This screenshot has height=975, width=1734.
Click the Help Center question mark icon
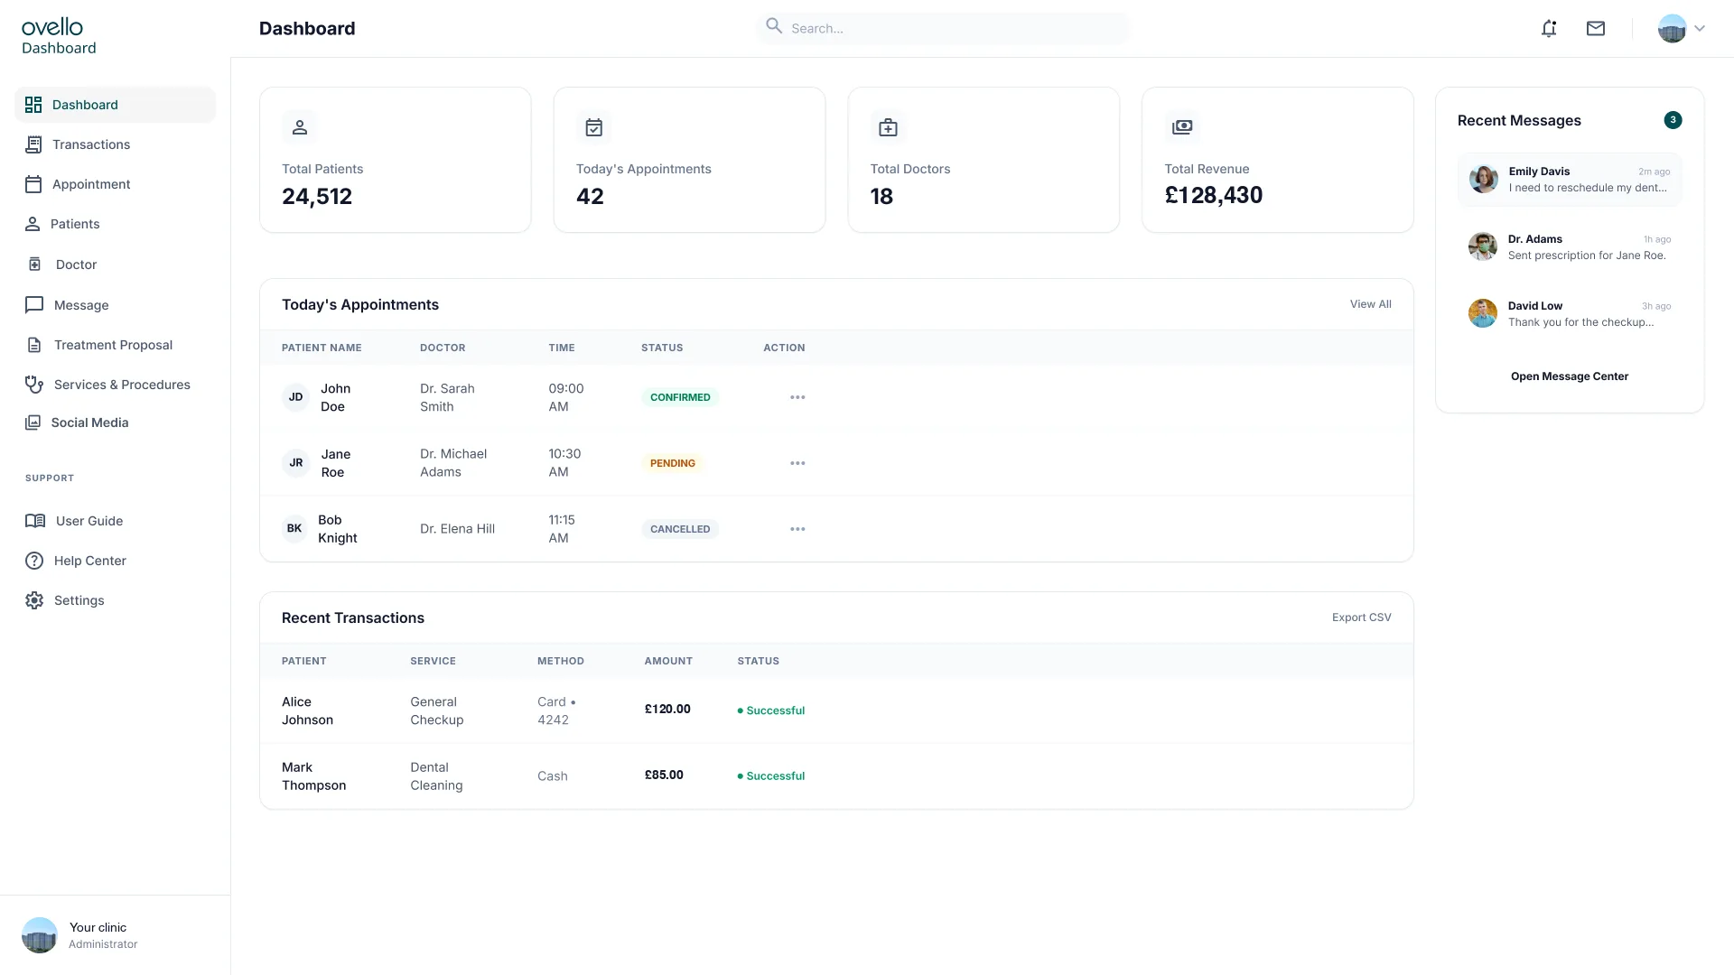tap(34, 561)
